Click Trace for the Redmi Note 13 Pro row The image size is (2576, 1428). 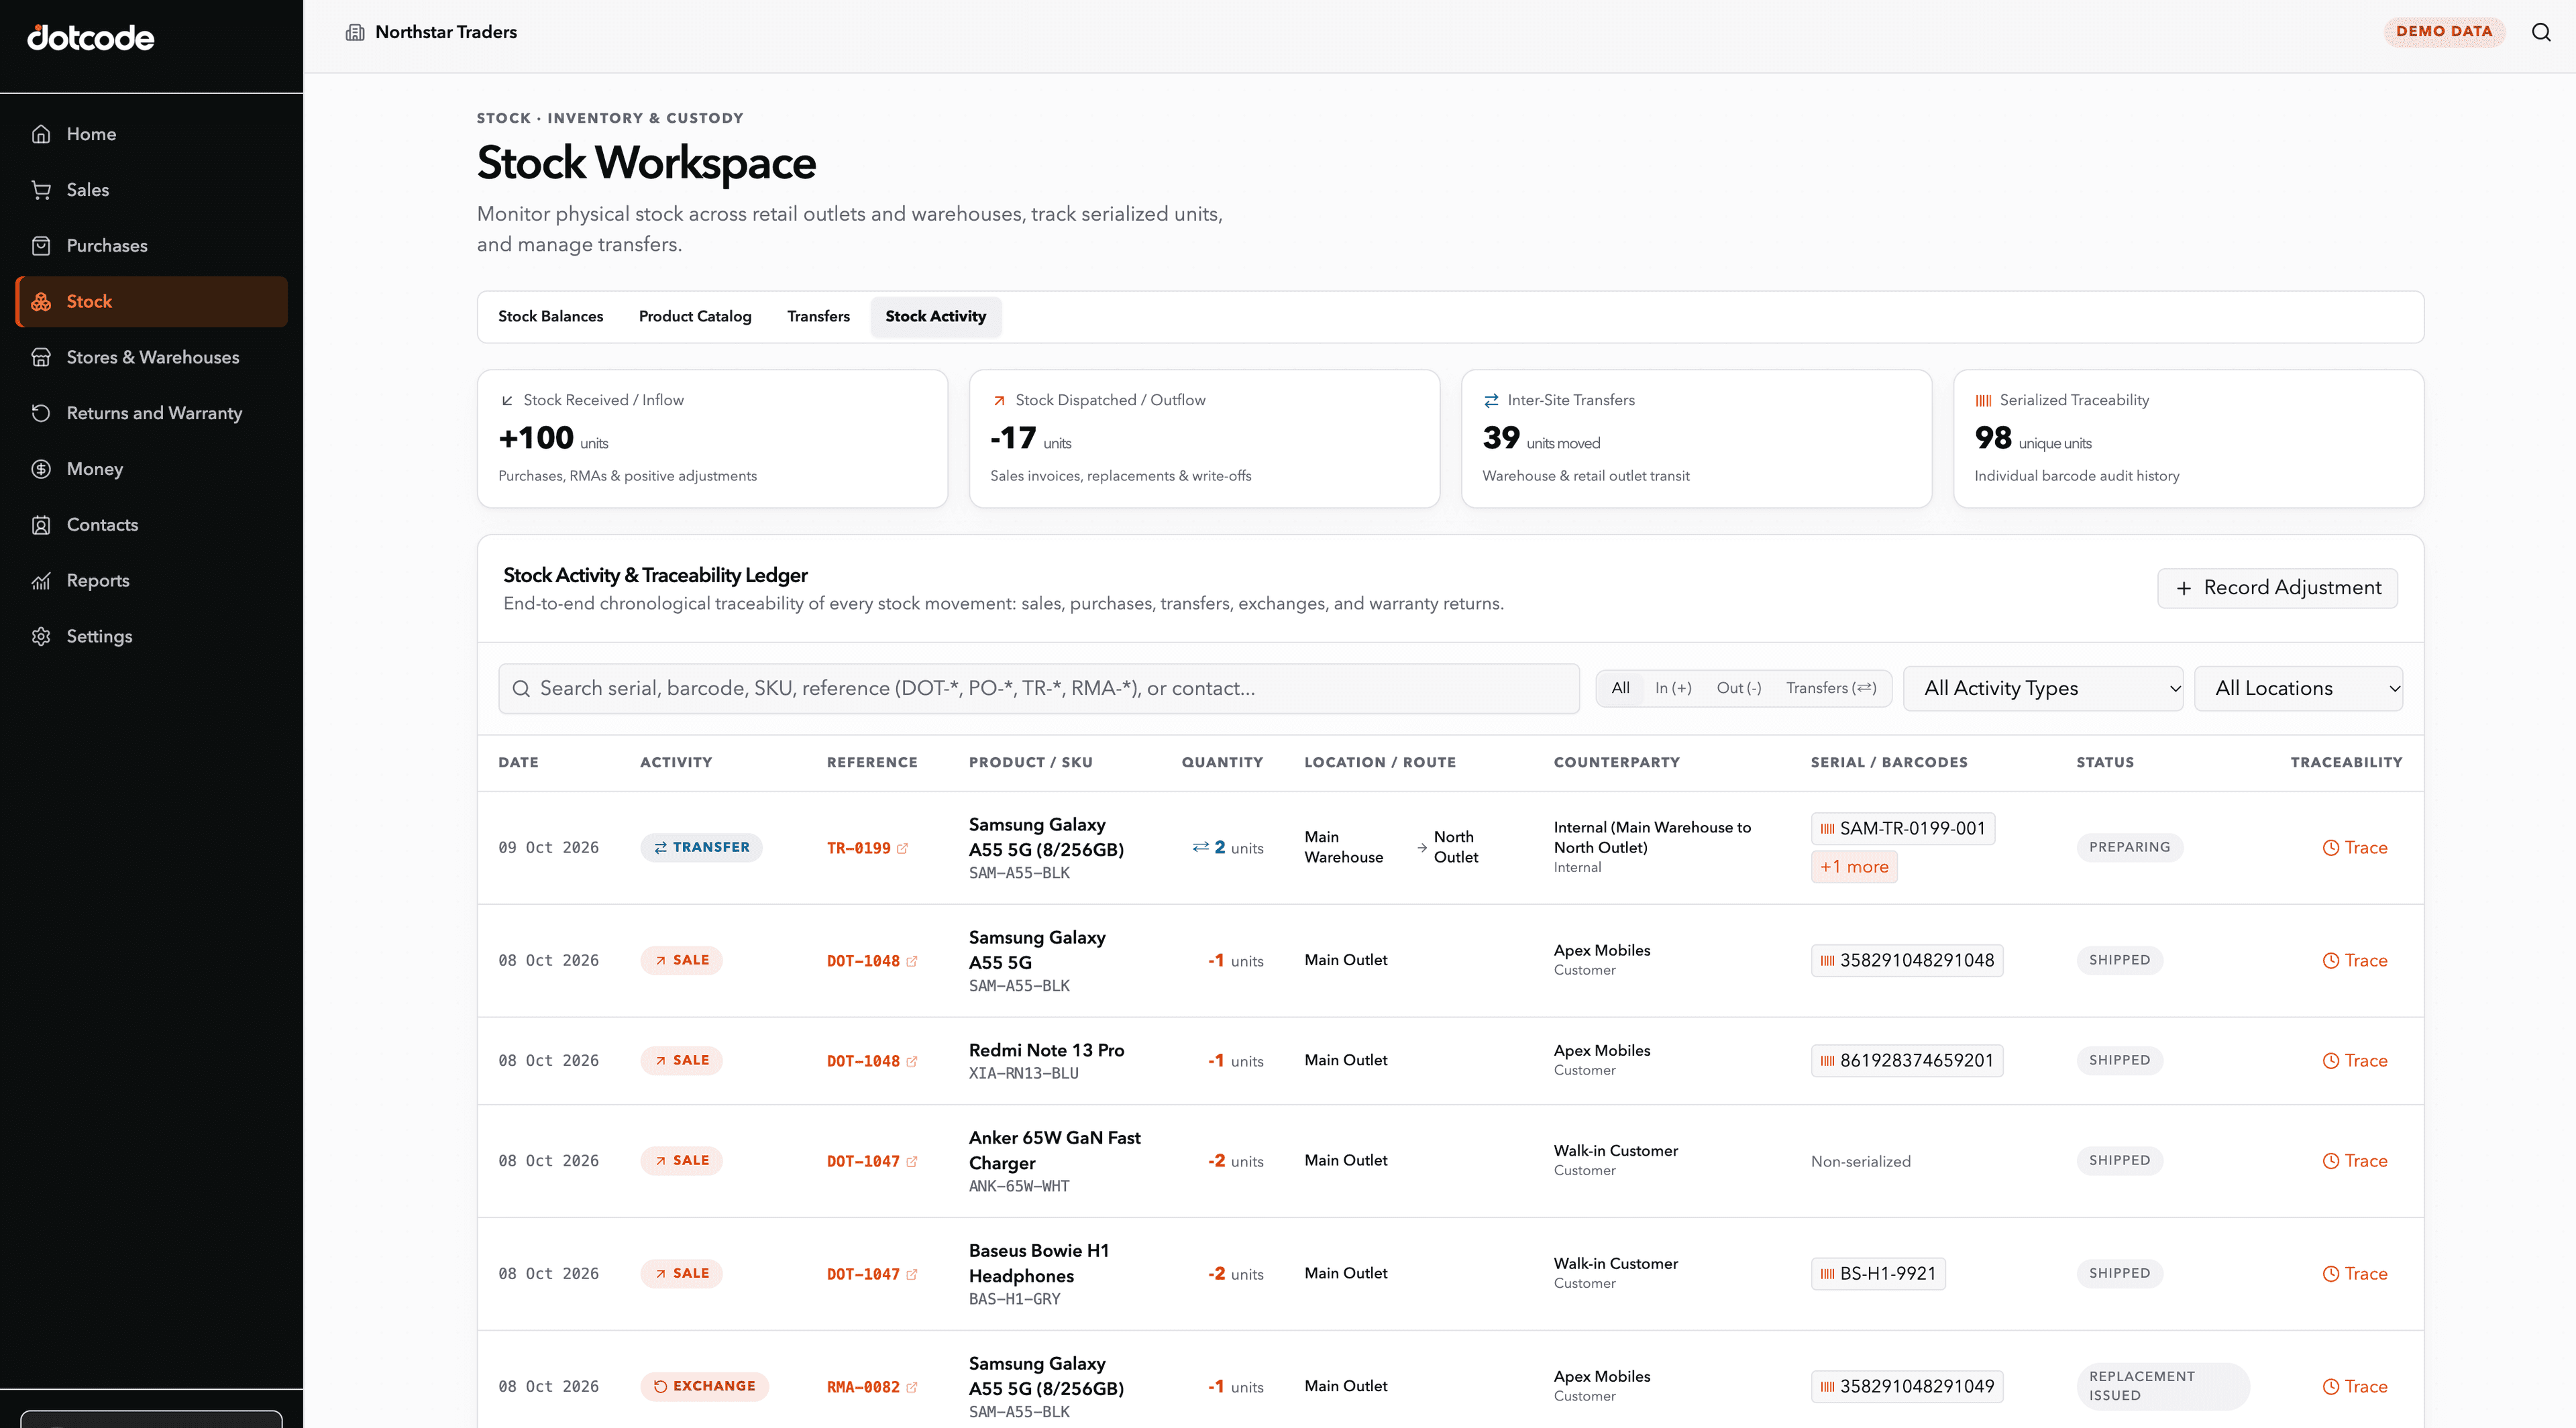coord(2354,1061)
